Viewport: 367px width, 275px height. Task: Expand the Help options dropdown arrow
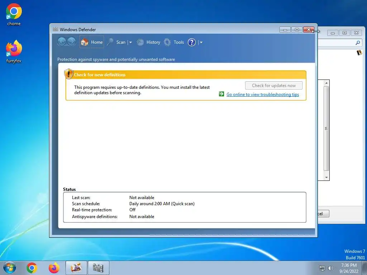(201, 42)
